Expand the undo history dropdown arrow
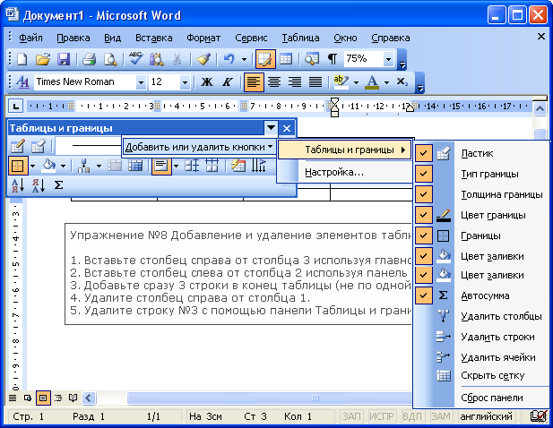This screenshot has width=553, height=428. click(x=244, y=59)
